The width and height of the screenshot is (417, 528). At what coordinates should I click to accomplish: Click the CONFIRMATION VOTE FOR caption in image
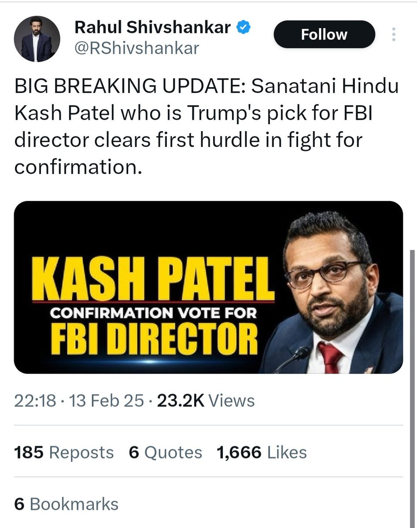pyautogui.click(x=153, y=313)
